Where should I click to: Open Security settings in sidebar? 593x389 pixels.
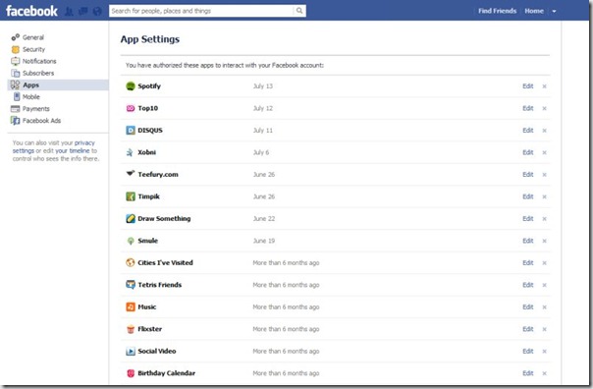click(33, 49)
